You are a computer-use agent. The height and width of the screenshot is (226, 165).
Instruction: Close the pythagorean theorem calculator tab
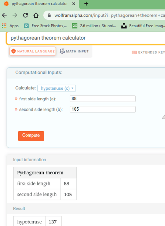74,4
